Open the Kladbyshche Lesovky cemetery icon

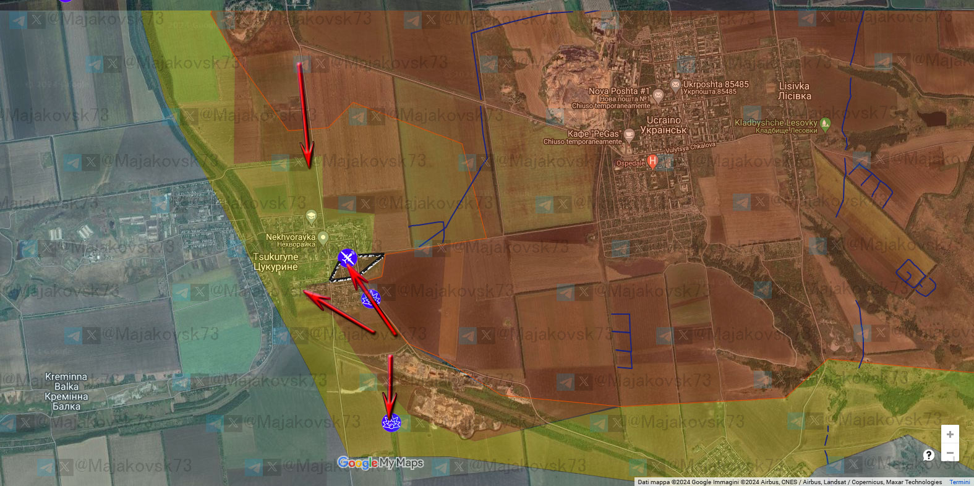click(x=824, y=124)
